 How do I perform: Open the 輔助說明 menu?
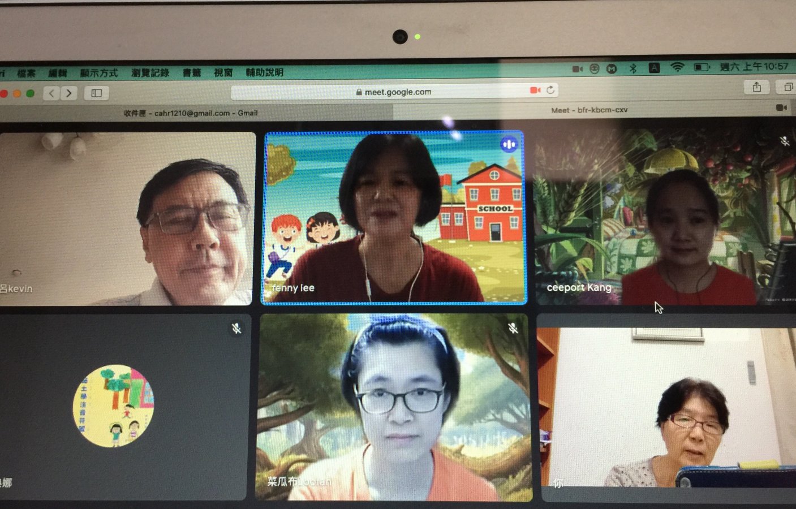[x=264, y=72]
